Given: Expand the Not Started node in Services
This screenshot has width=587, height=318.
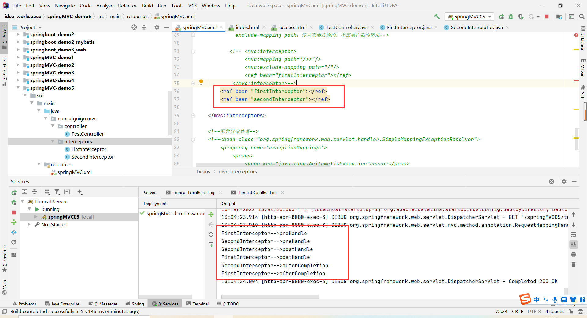Looking at the screenshot, I should (29, 224).
